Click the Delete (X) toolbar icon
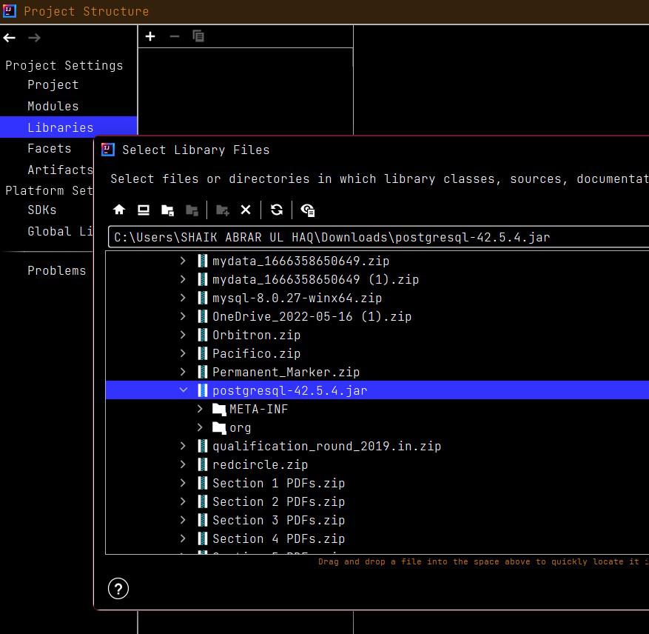 [x=246, y=210]
